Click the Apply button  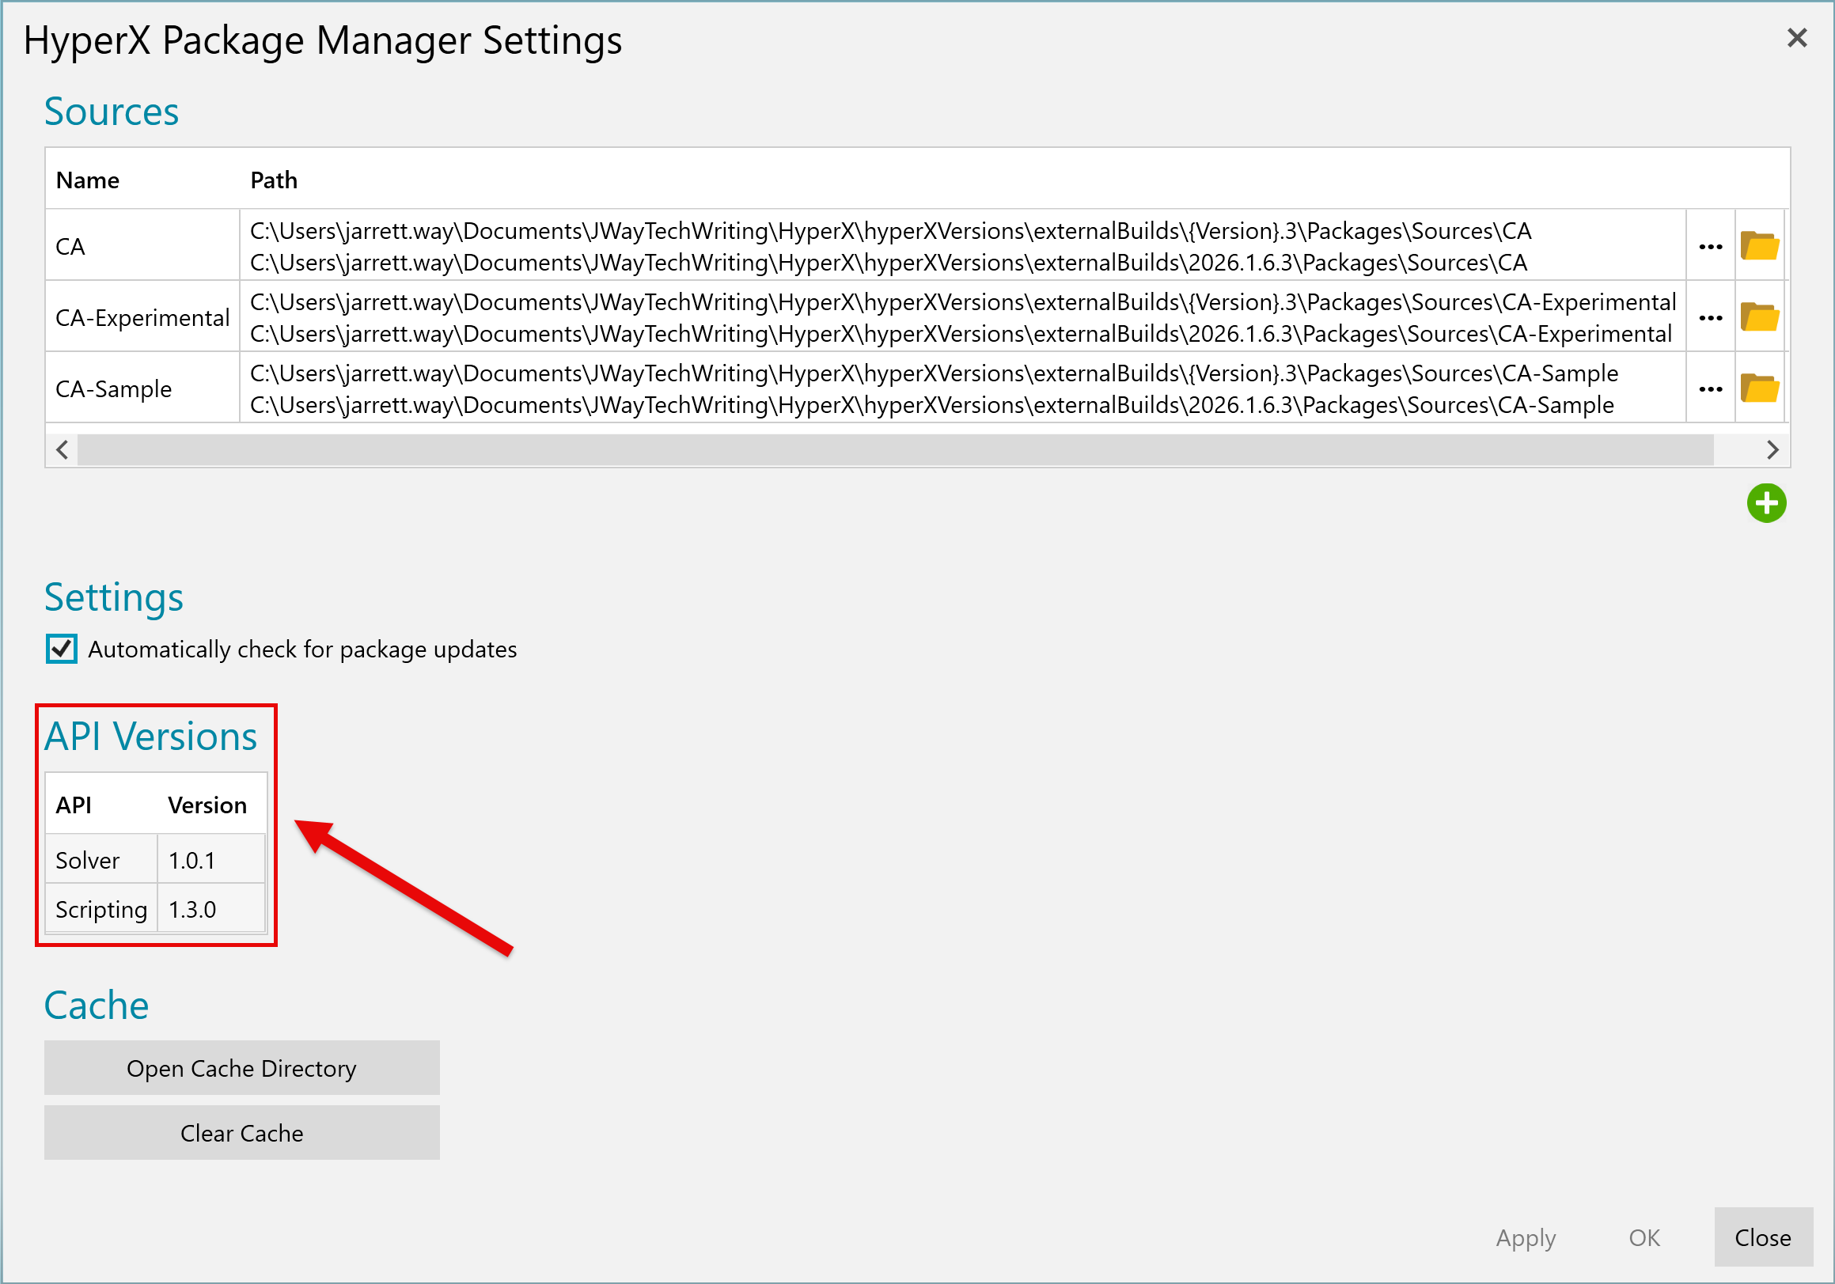1526,1237
